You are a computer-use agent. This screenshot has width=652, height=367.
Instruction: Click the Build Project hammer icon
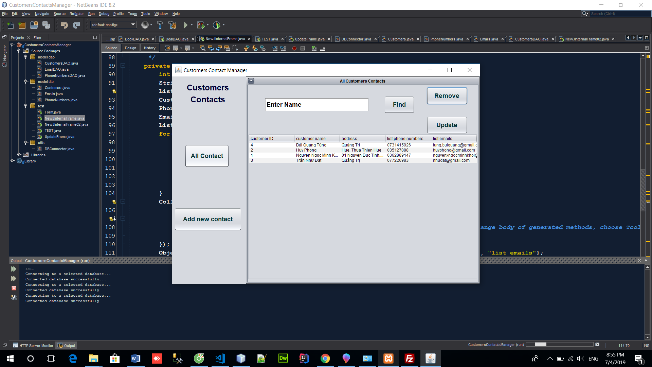160,25
